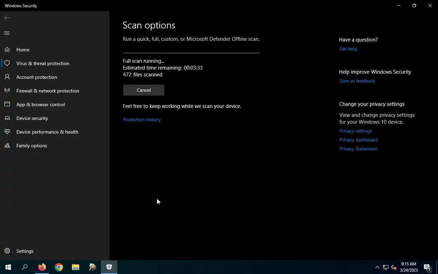Image resolution: width=438 pixels, height=274 pixels.
Task: Click 'Feel free to keep working' message
Action: (x=182, y=106)
